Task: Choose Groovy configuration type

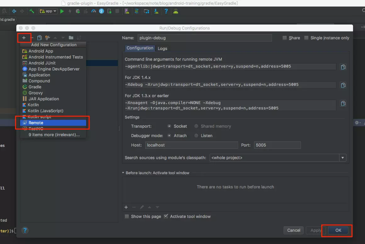Action: tap(53, 93)
